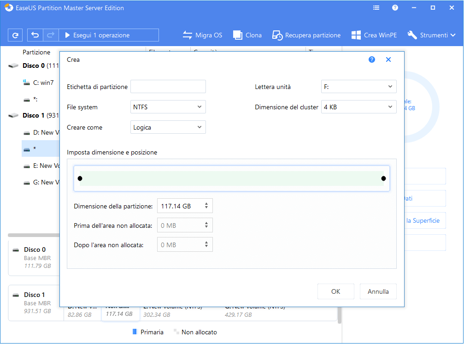Click the refresh icon in toolbar

click(x=16, y=35)
